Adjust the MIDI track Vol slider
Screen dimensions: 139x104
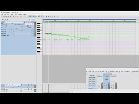tap(22, 26)
